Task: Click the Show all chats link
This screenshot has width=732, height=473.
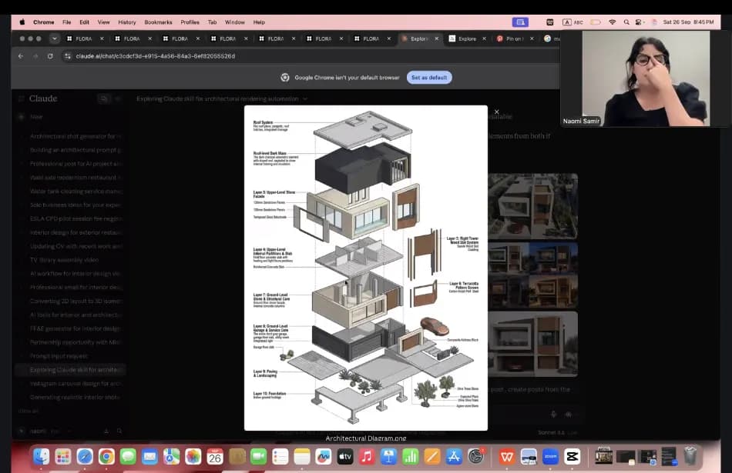Action: (28, 411)
